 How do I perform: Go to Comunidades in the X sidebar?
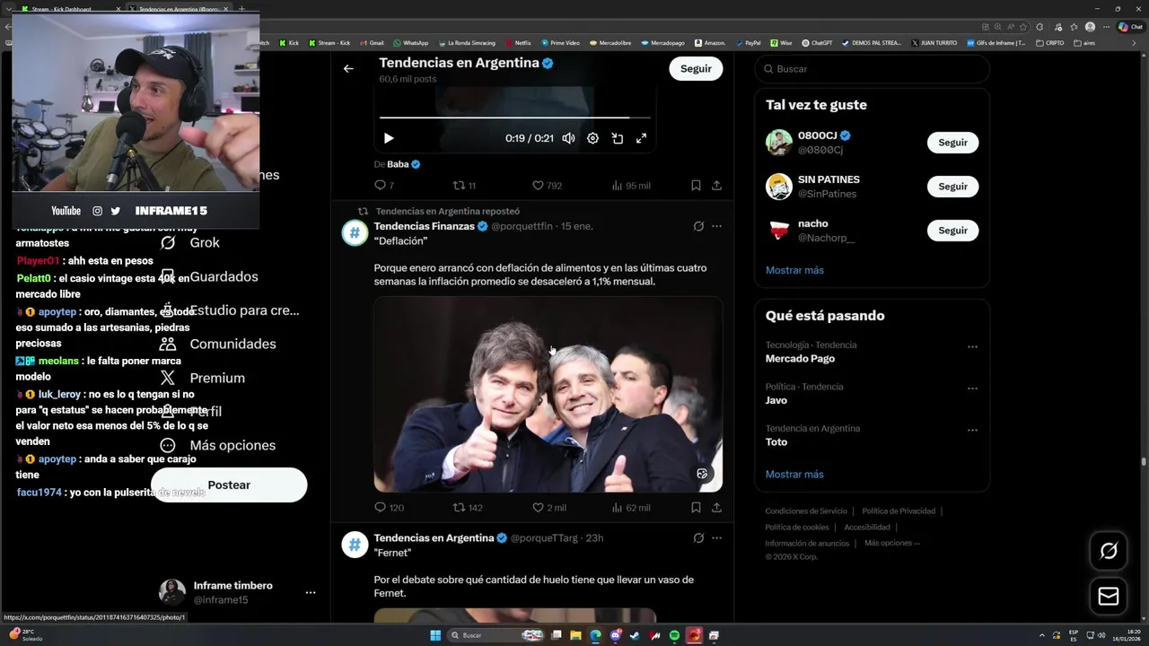click(x=217, y=344)
